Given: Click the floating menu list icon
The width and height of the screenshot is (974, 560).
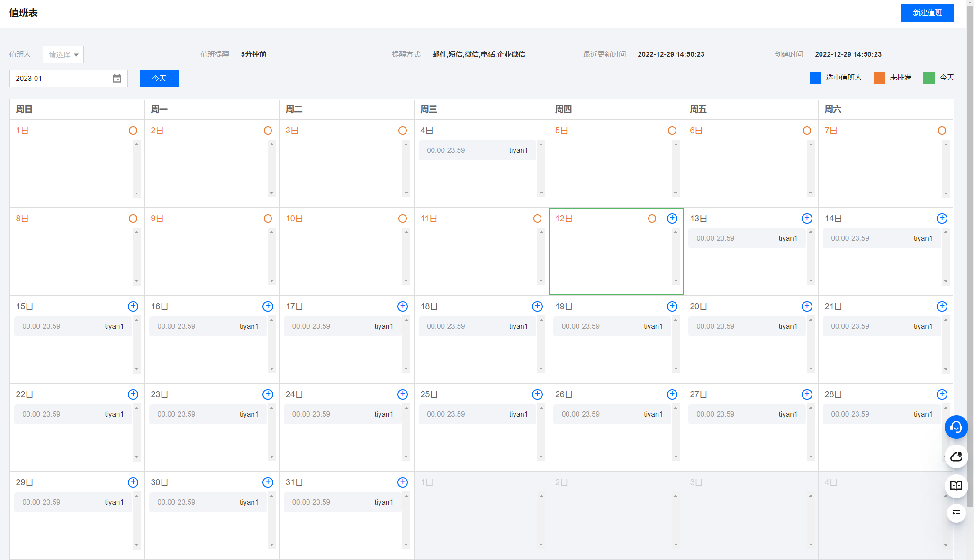Looking at the screenshot, I should pyautogui.click(x=956, y=513).
